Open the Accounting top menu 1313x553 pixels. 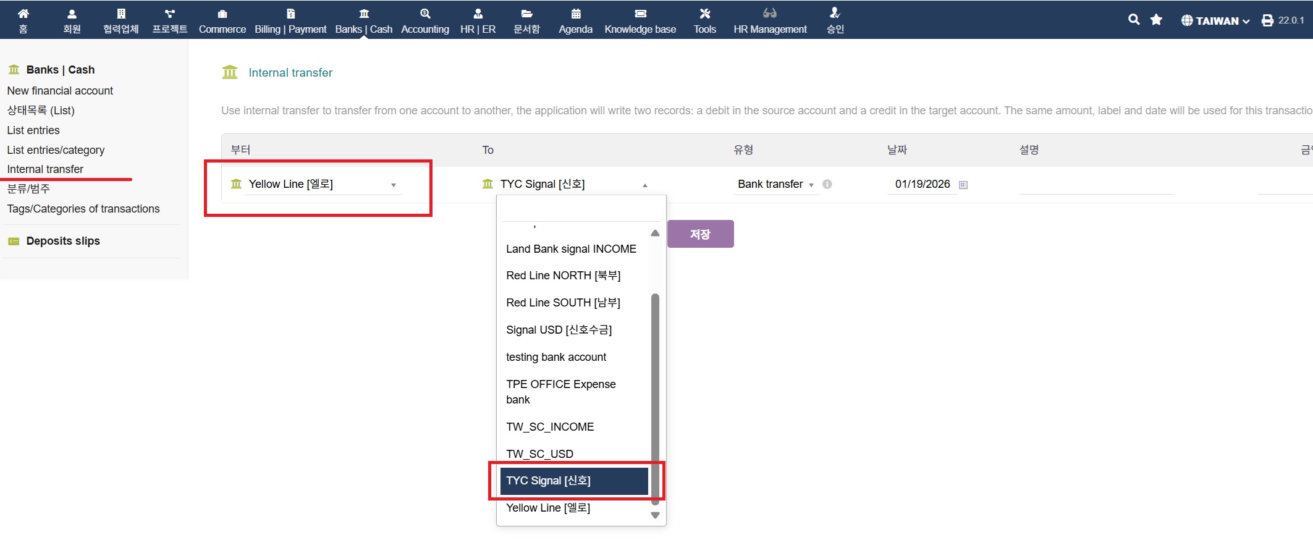click(424, 20)
